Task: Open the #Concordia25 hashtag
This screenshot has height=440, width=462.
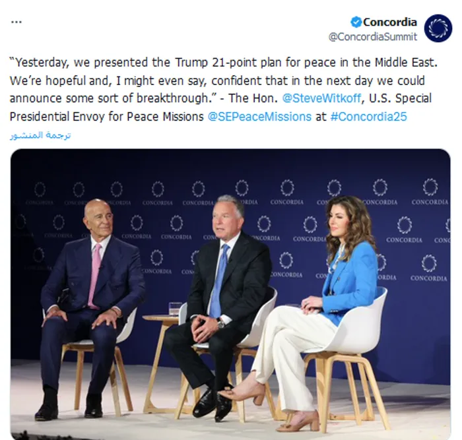Action: [368, 116]
